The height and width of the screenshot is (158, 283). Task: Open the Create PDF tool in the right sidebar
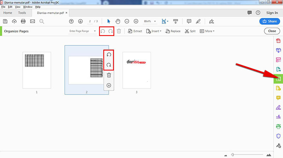tap(278, 41)
